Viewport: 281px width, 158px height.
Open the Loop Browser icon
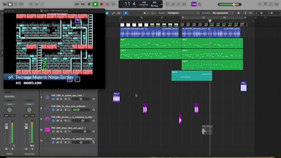coord(271,4)
